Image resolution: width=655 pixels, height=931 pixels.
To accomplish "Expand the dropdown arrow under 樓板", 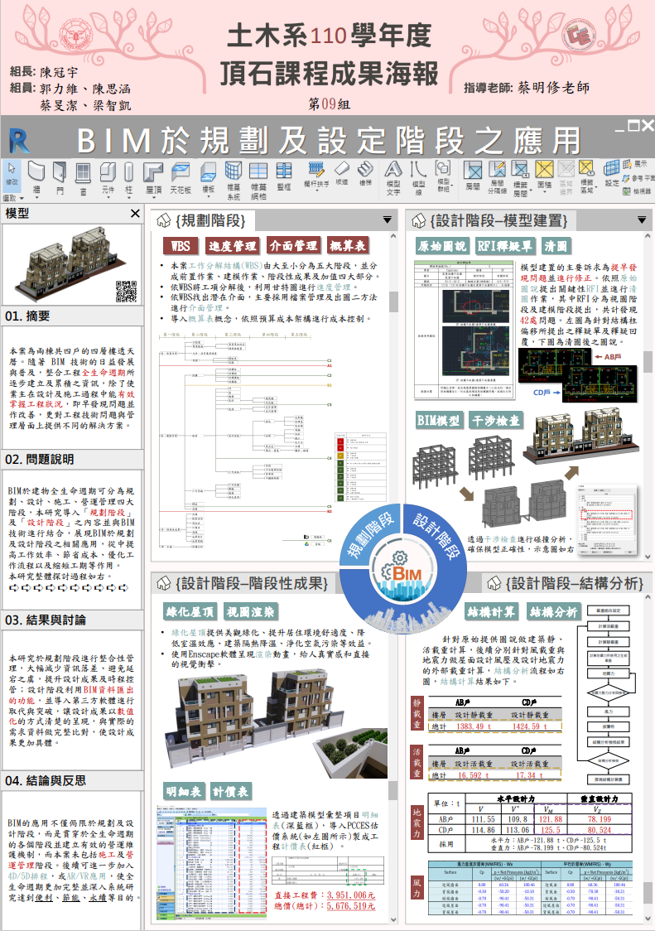I will point(208,196).
